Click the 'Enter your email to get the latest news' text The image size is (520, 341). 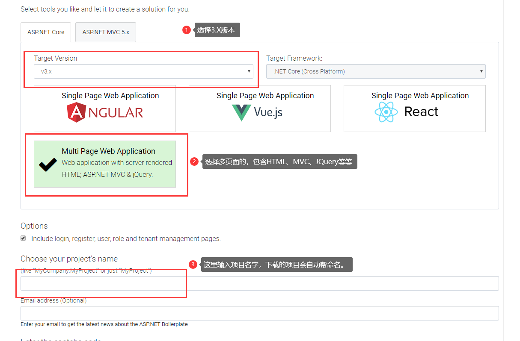(104, 324)
